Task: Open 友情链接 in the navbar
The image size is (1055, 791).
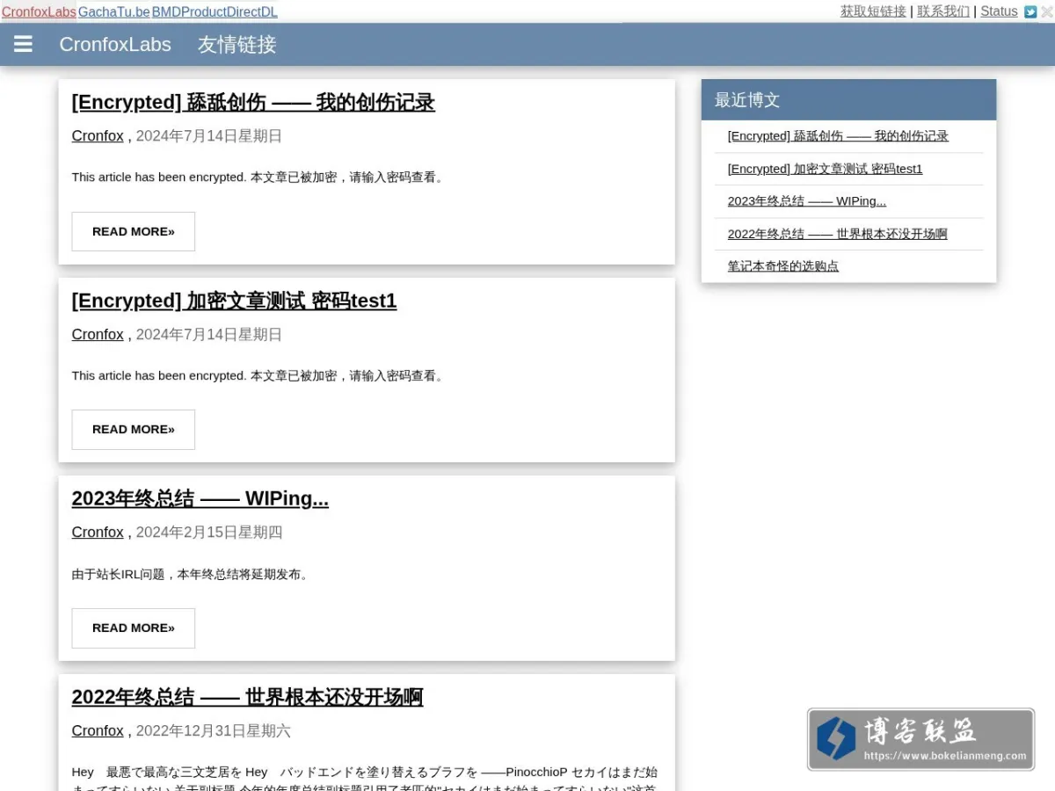Action: [x=237, y=44]
